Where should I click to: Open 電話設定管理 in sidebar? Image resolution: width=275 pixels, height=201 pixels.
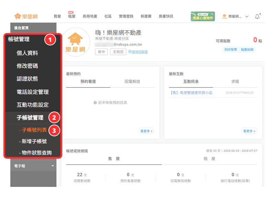point(33,92)
